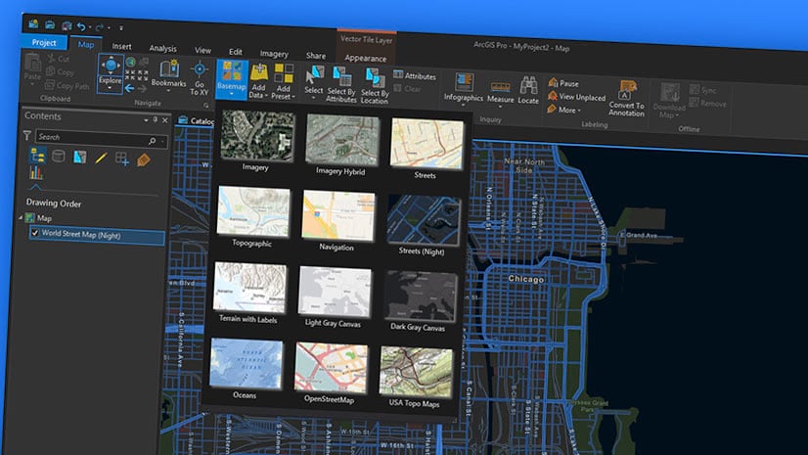Choose the Imagery Hybrid basemap

[341, 140]
